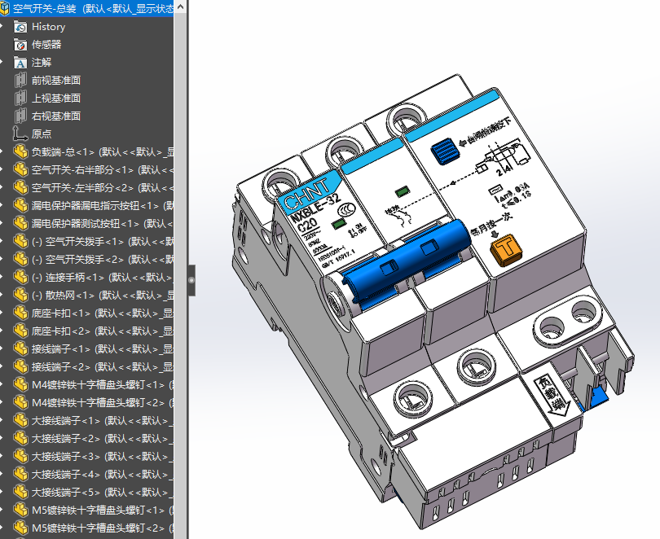Click the 散热网<1> component icon
660x539 pixels.
[x=20, y=295]
